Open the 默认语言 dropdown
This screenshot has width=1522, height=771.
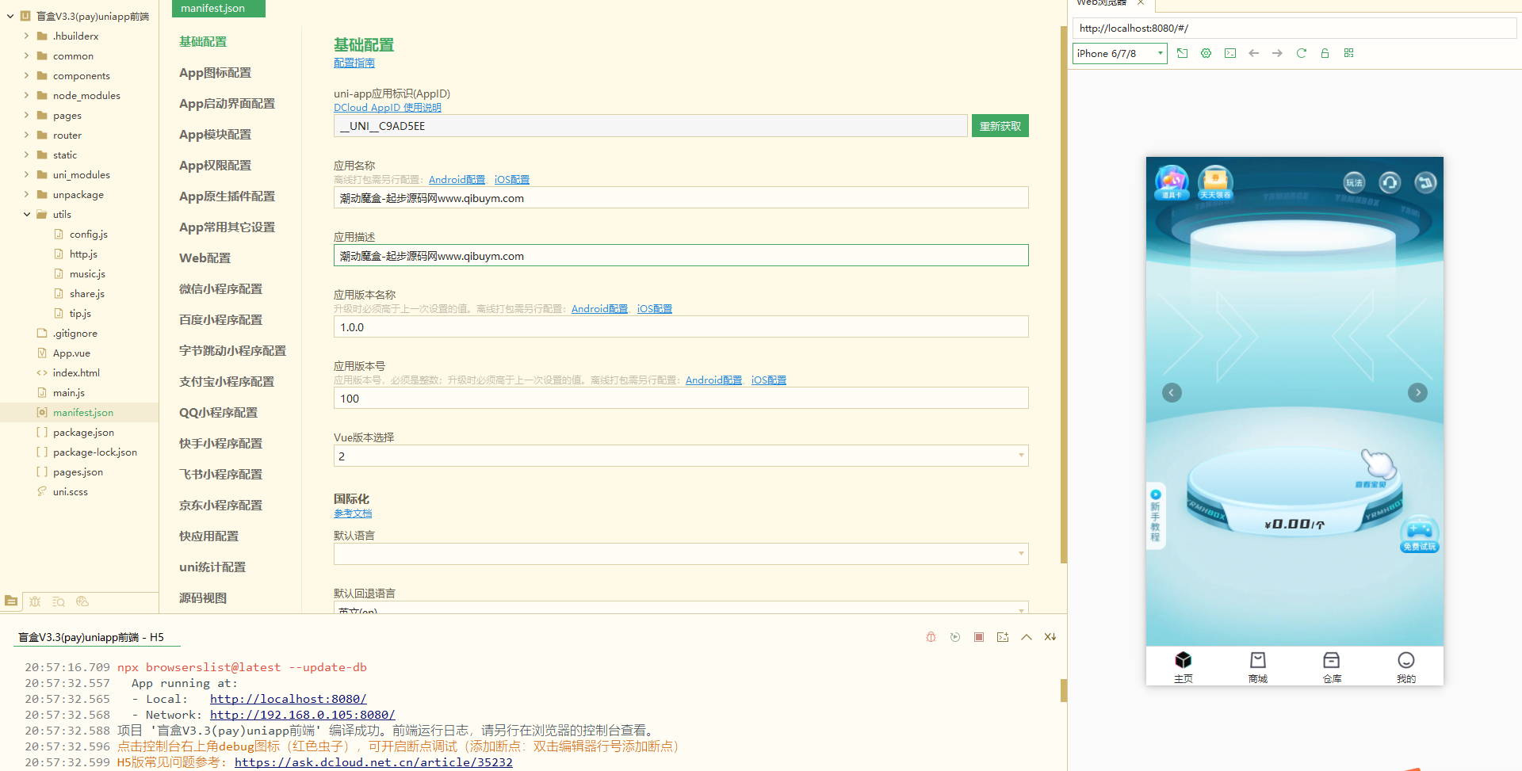click(681, 554)
